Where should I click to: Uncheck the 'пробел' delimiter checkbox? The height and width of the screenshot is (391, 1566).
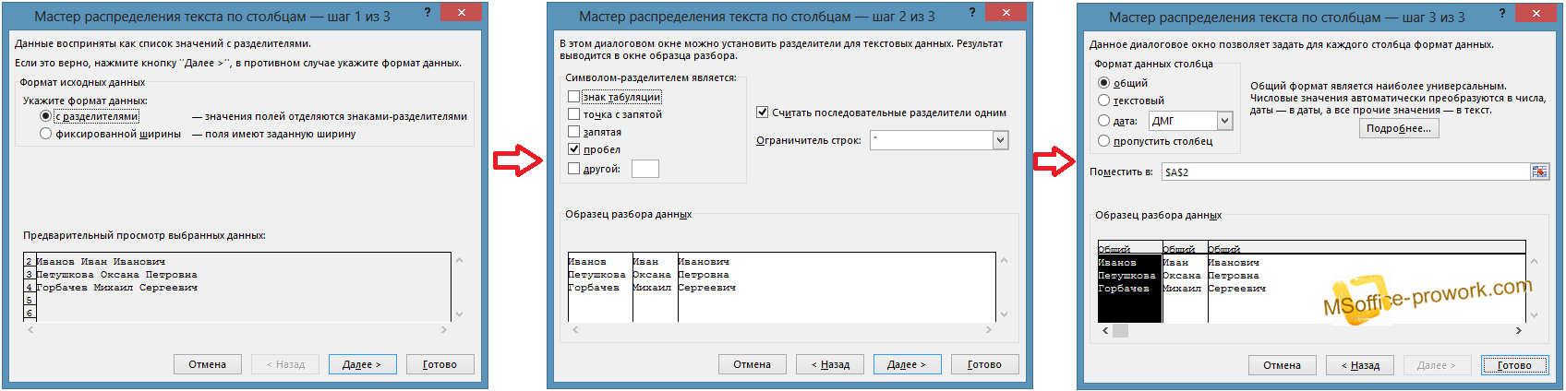click(x=573, y=149)
